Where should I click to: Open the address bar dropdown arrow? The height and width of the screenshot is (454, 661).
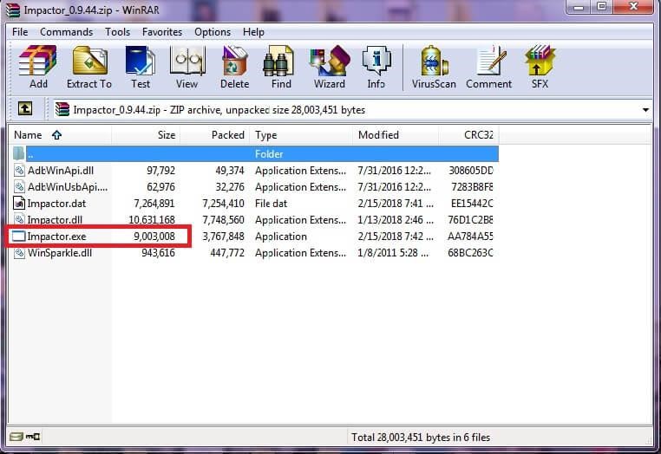click(x=645, y=110)
